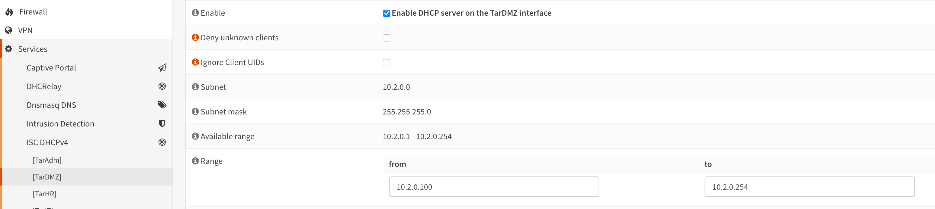935x209 pixels.
Task: Enable the Deny unknown clients checkbox
Action: 386,38
